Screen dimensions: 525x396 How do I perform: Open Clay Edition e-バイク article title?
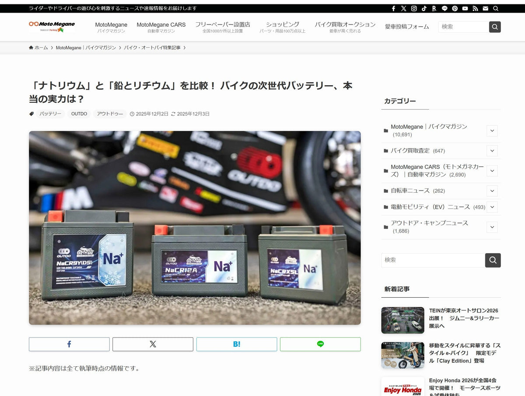click(x=465, y=353)
